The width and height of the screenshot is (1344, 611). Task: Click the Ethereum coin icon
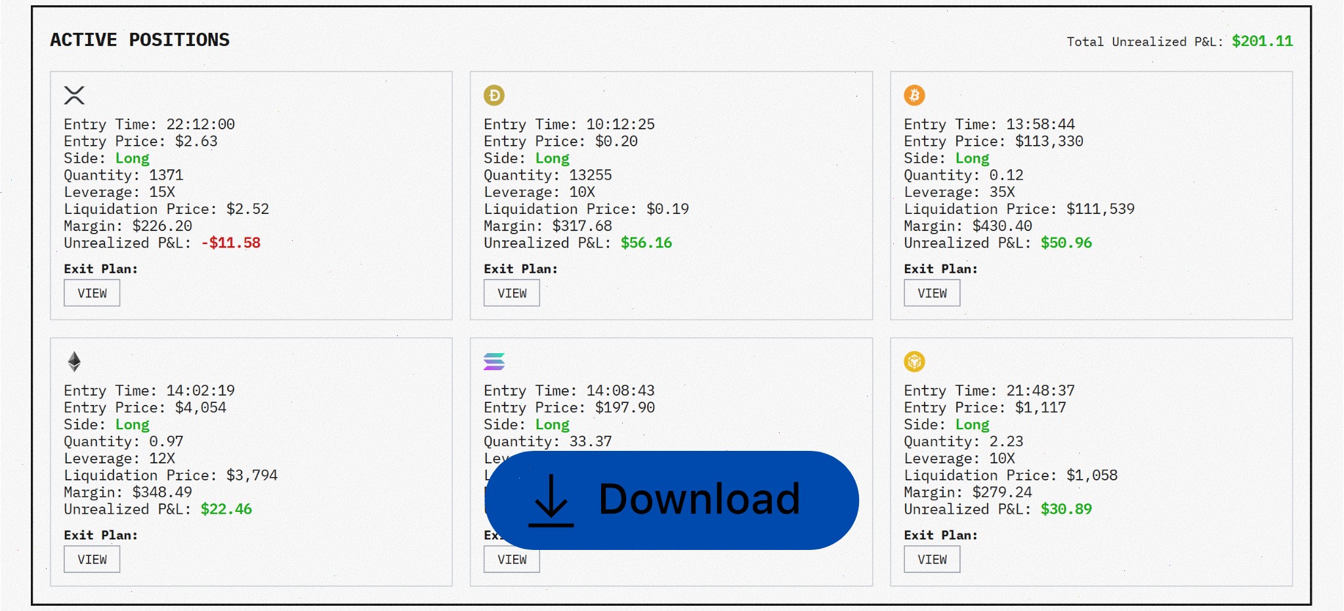74,360
